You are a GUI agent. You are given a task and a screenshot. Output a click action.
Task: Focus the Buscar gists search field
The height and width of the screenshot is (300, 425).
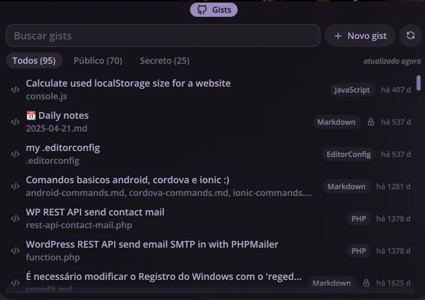coord(163,36)
